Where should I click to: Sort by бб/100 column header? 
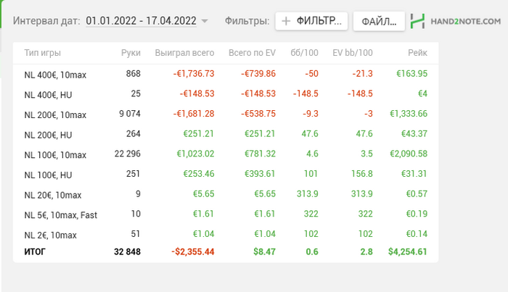[x=306, y=53]
